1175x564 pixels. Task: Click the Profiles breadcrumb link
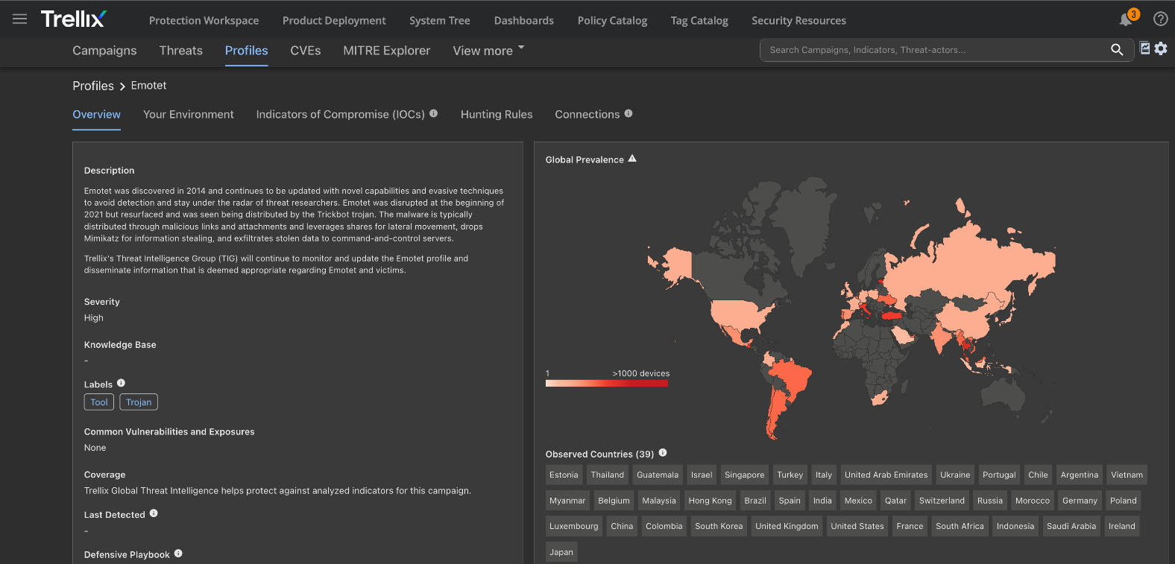93,86
